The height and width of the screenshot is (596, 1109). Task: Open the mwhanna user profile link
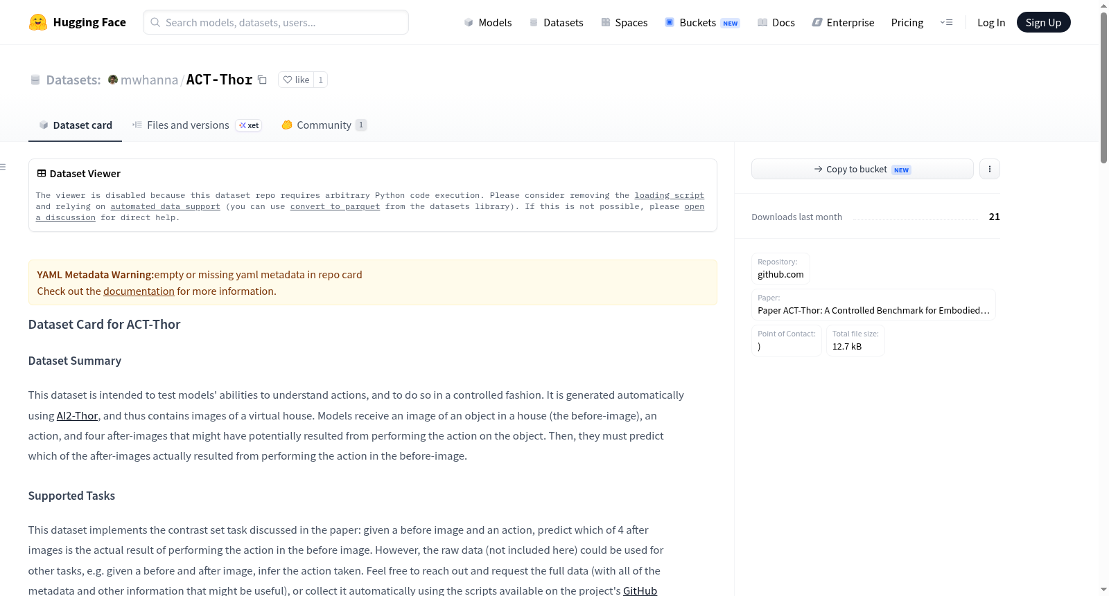(x=149, y=80)
